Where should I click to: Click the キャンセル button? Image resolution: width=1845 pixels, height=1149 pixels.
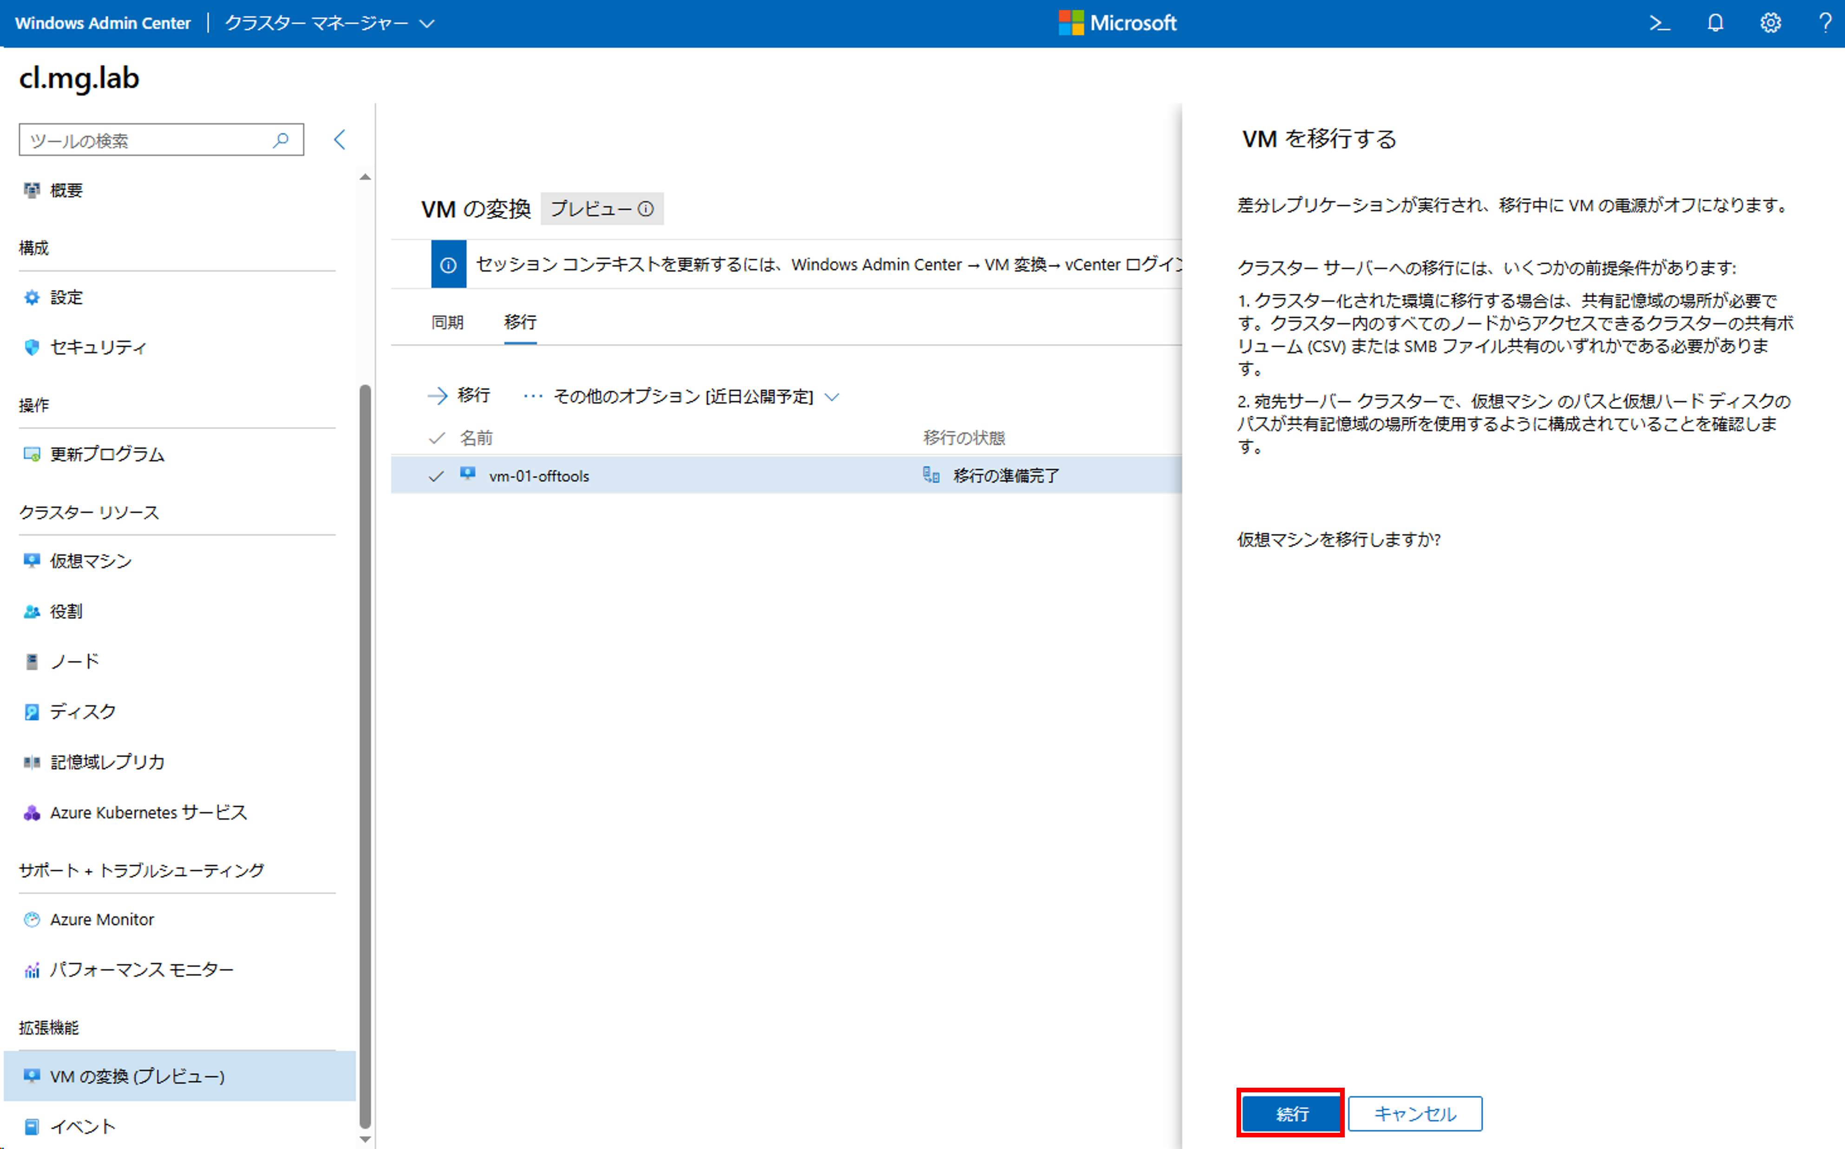point(1415,1113)
